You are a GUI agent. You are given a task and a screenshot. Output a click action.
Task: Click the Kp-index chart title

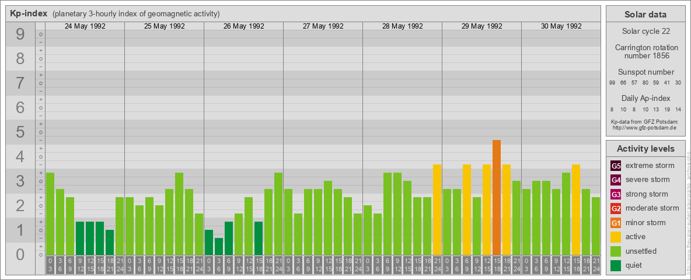click(x=29, y=13)
